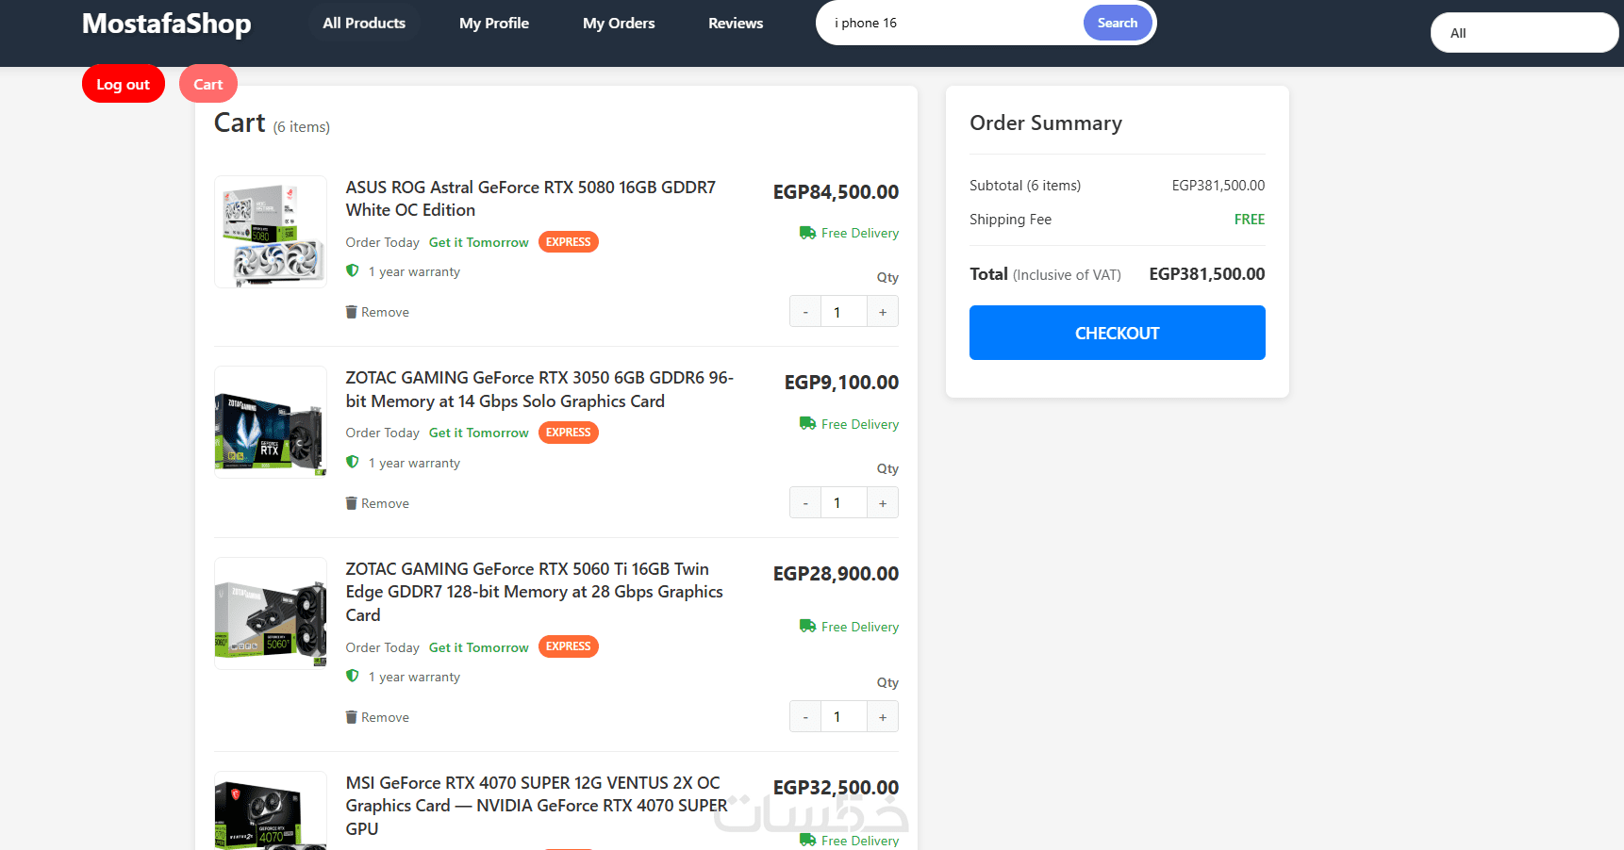Open ZOTAC RTX 5060 Ti product thumbnail
Viewport: 1624px width, 850px height.
click(x=271, y=613)
